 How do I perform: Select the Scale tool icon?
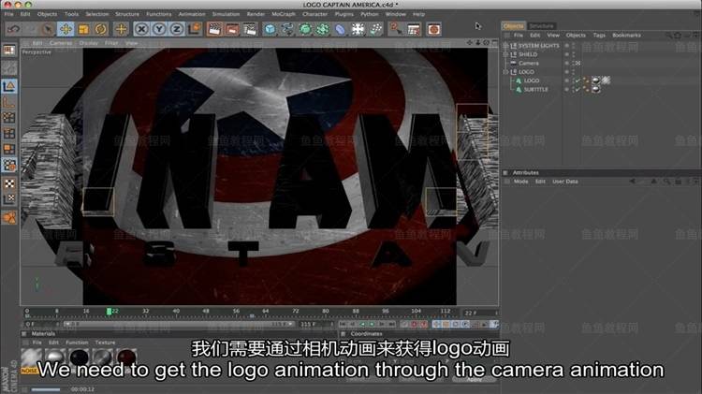(x=83, y=29)
